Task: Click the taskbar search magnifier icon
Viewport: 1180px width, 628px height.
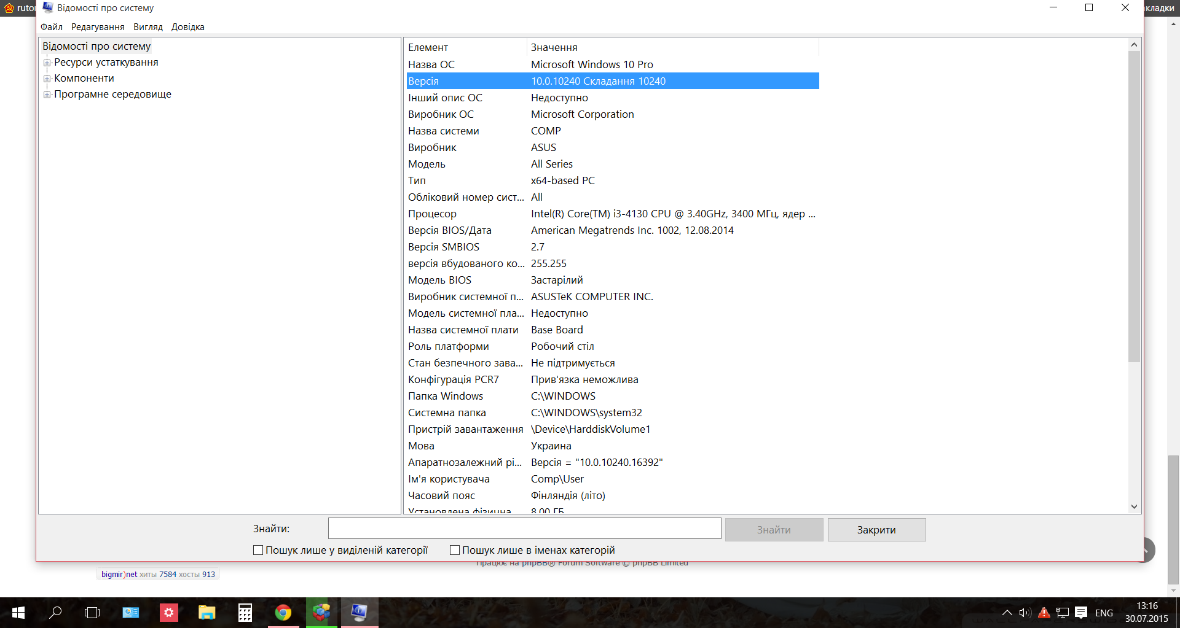Action: point(55,613)
